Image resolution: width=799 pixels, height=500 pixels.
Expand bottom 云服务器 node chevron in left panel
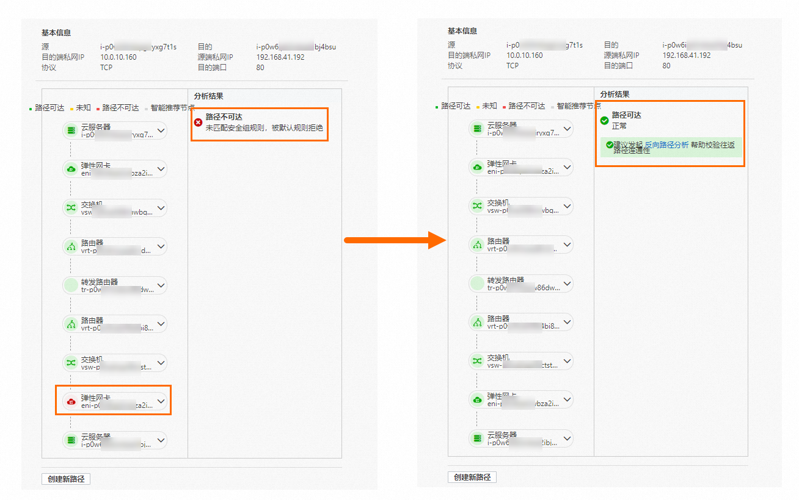pyautogui.click(x=161, y=440)
